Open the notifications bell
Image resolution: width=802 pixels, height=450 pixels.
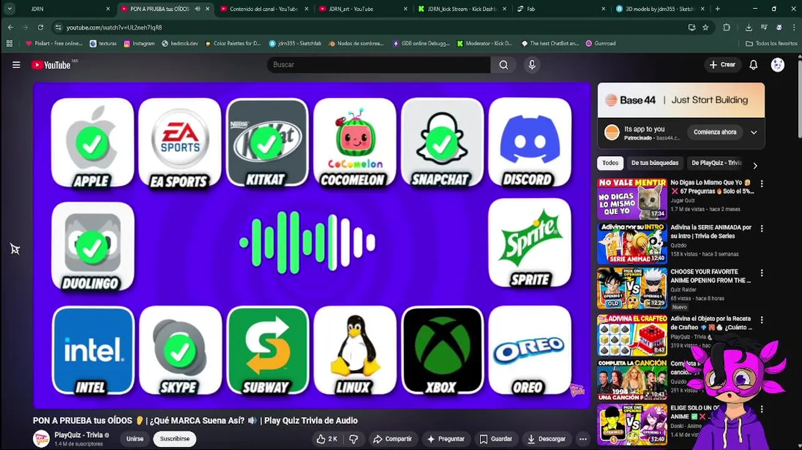[x=754, y=65]
